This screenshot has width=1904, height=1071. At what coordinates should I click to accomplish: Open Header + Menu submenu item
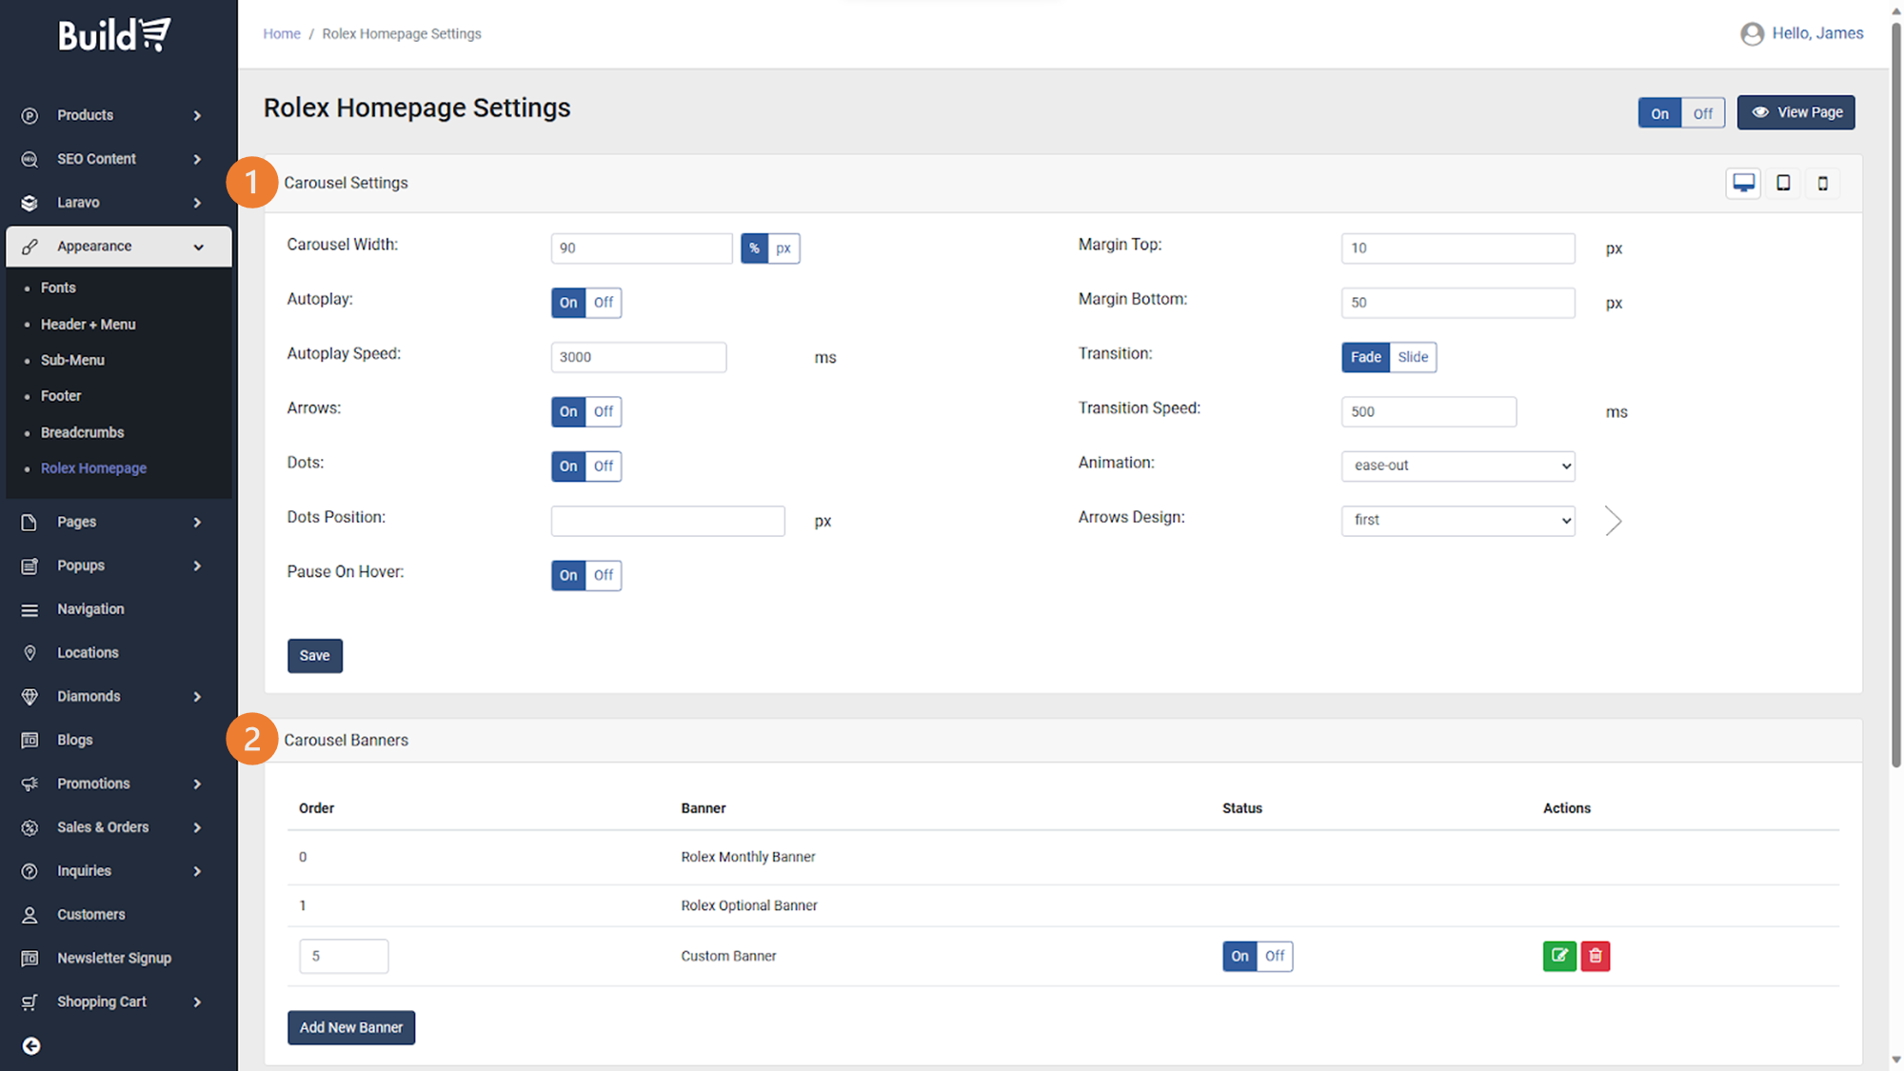point(88,324)
